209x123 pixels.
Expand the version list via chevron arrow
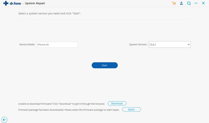188,44
